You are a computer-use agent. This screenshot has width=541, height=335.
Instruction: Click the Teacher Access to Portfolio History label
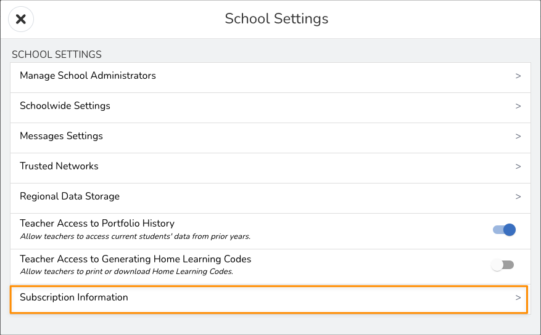[97, 224]
